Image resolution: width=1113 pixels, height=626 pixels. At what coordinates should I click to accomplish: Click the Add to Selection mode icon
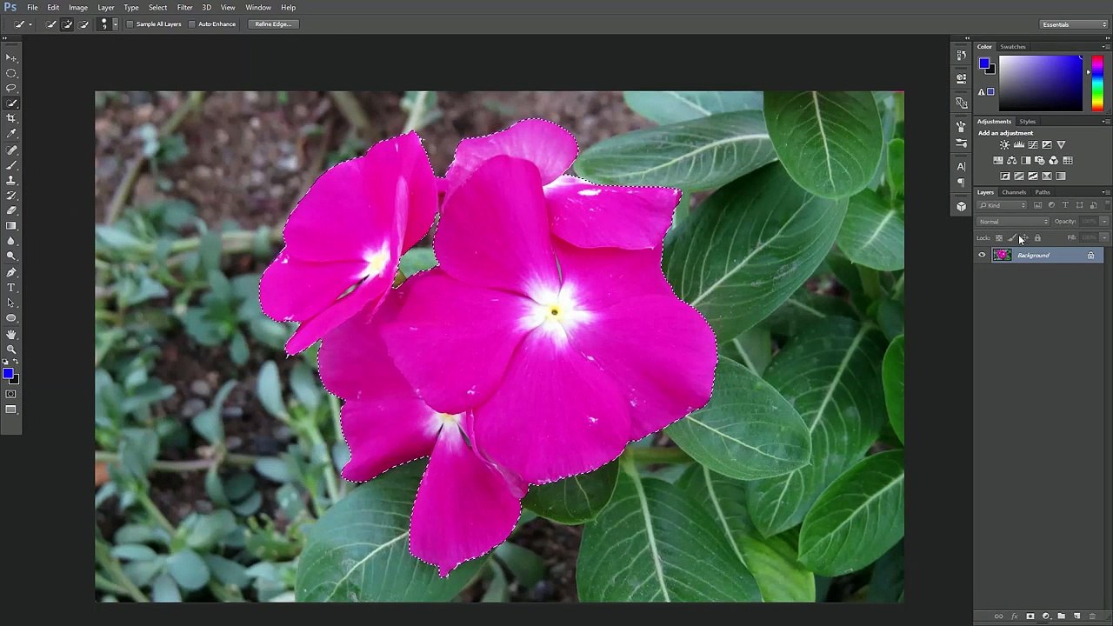[66, 23]
